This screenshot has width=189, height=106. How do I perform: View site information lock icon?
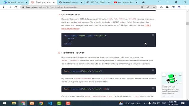point(23,7)
